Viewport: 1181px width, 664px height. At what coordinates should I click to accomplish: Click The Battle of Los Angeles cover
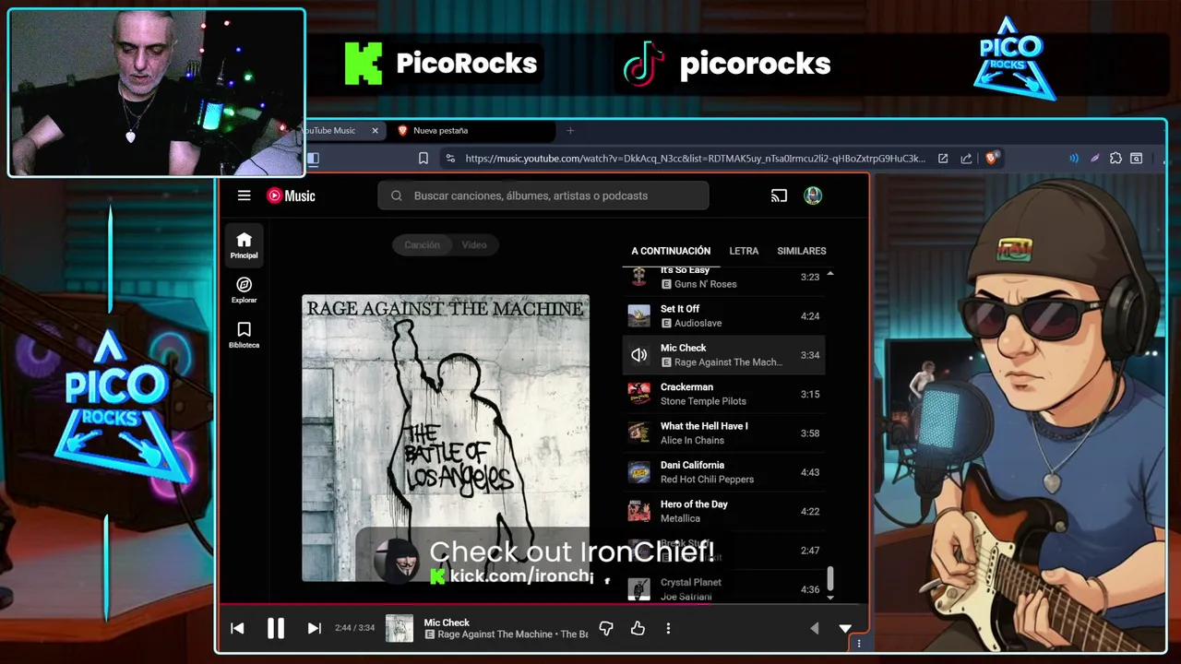[x=446, y=438]
